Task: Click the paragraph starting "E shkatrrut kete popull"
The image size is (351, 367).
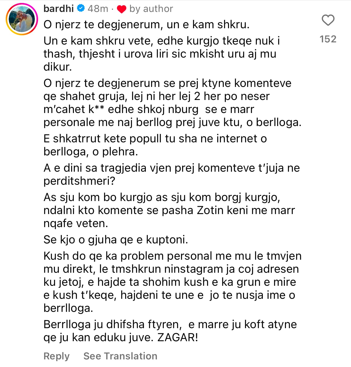Action: 155,145
